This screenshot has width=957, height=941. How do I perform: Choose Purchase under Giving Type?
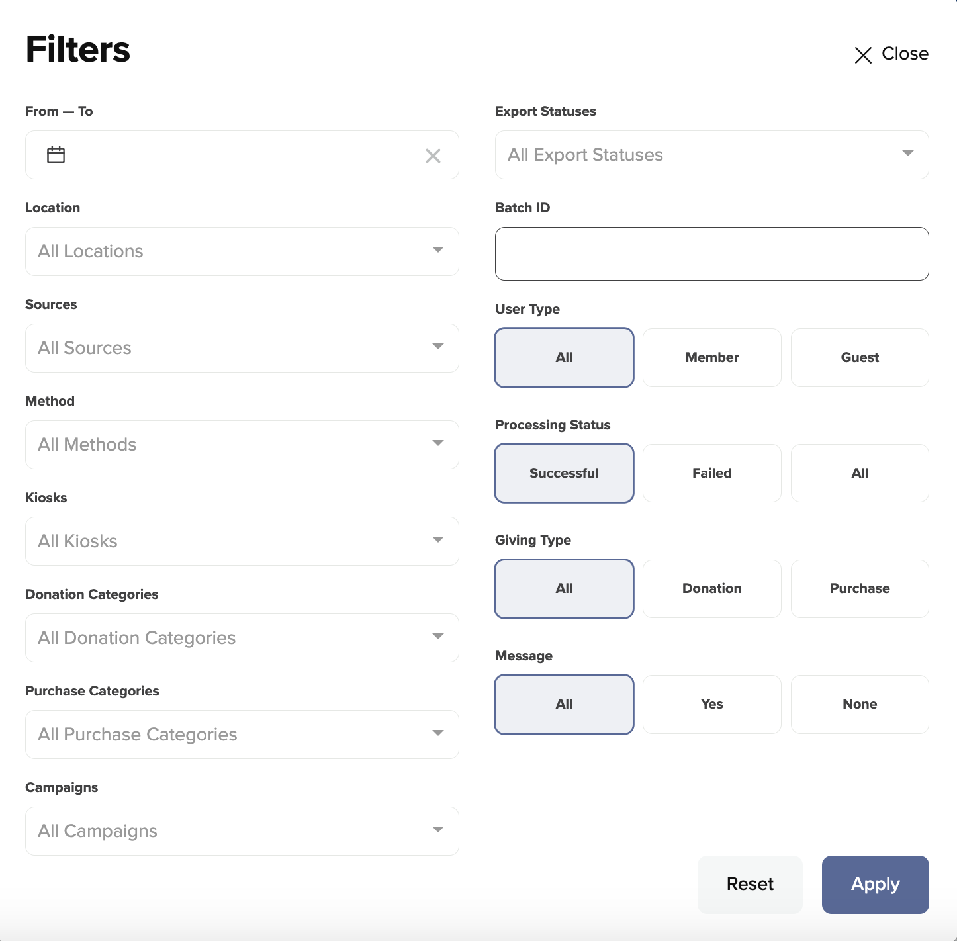pos(859,588)
